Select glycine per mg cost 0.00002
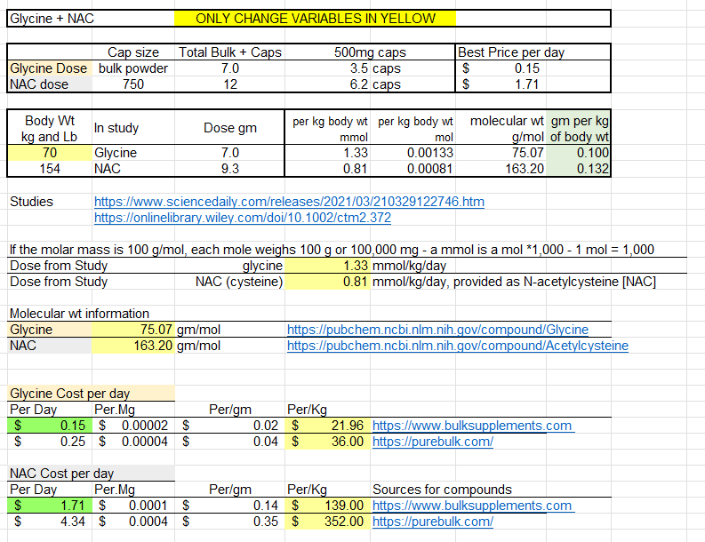The width and height of the screenshot is (705, 542). coord(133,426)
